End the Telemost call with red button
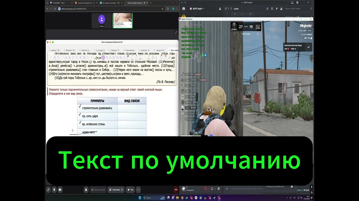The image size is (359, 201). 176,190
